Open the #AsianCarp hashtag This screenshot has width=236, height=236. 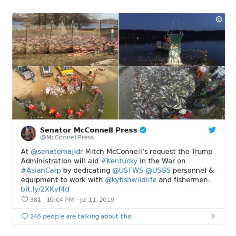tap(41, 170)
